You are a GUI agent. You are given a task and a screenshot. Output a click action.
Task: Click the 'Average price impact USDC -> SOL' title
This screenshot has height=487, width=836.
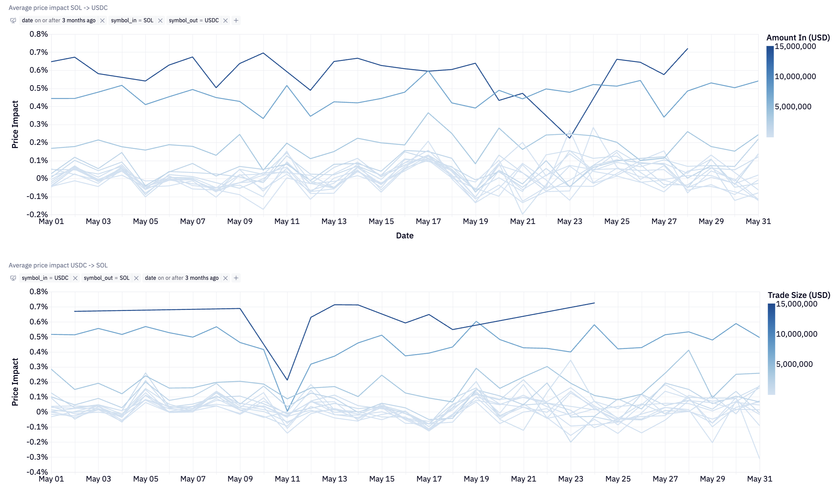coord(58,265)
